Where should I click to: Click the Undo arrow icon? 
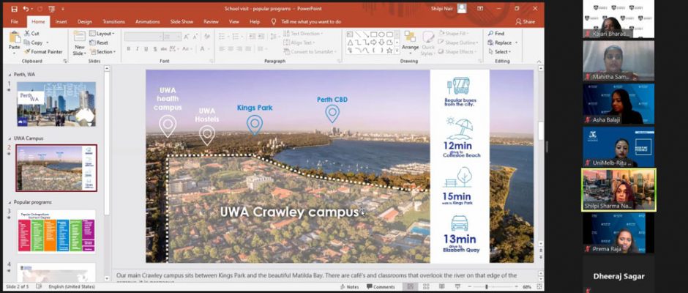[26, 9]
